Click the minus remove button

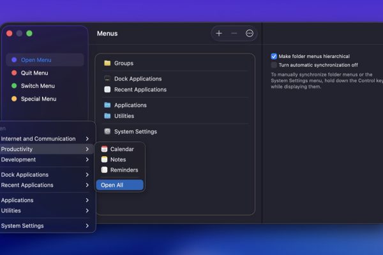tap(234, 33)
